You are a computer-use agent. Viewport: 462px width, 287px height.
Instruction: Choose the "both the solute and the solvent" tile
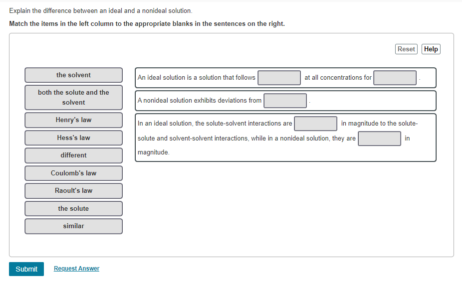pyautogui.click(x=73, y=97)
